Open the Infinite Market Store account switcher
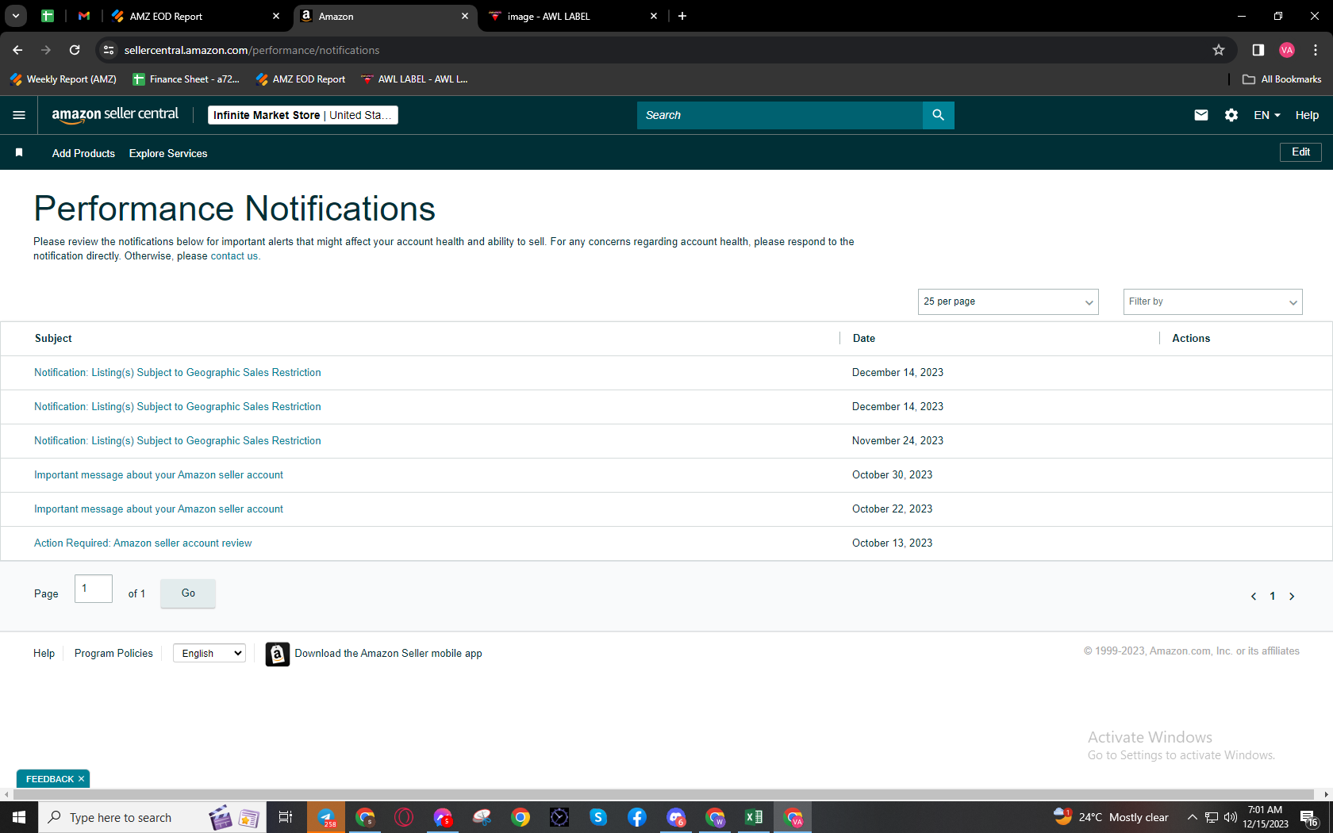Viewport: 1333px width, 833px height. tap(302, 115)
